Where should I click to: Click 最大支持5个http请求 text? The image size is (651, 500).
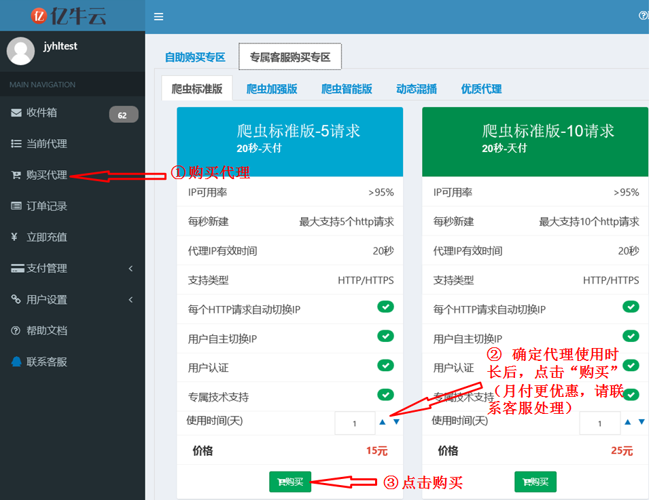347,222
